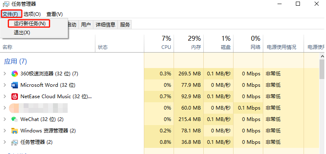Screen dimensions: 326x154
Task: Select the WeChat app icon
Action: pos(15,119)
